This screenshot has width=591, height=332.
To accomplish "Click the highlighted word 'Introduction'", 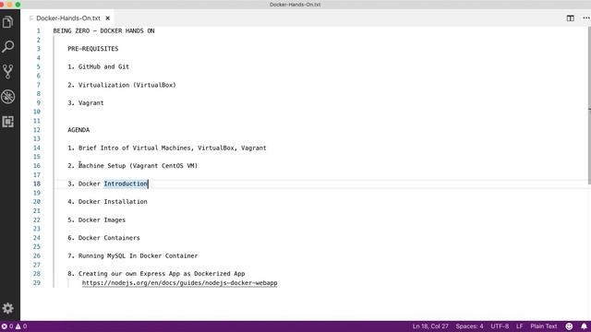I will coord(126,184).
